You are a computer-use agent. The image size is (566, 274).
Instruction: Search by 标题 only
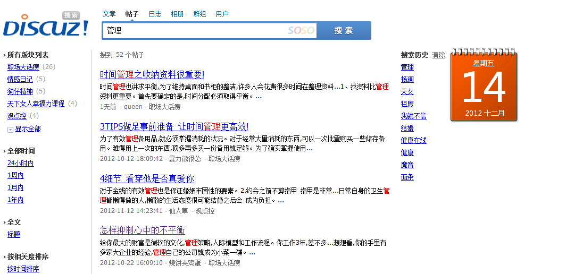tap(14, 234)
